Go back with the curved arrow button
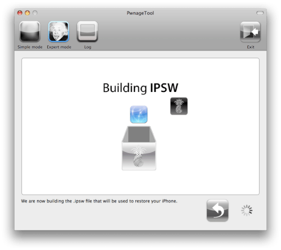The height and width of the screenshot is (250, 281). coord(217,210)
